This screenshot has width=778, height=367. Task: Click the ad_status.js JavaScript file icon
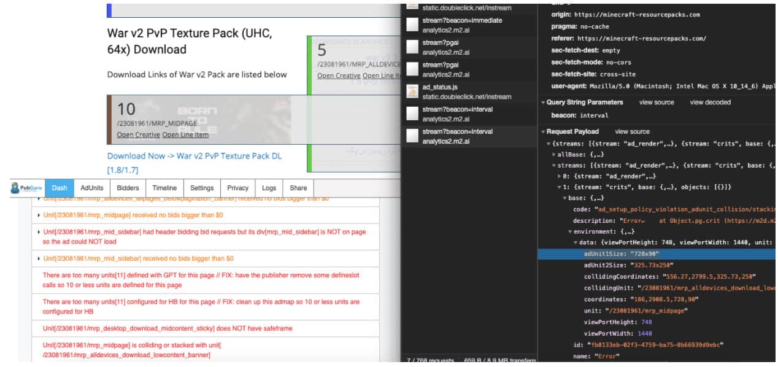point(412,91)
